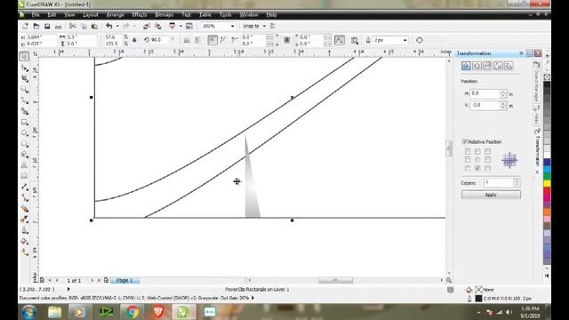Open the zoom level dropdown showing 300%
The height and width of the screenshot is (320, 569).
tap(232, 26)
